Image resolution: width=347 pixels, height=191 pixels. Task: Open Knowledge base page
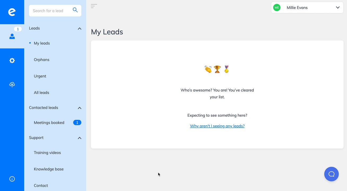pyautogui.click(x=49, y=169)
